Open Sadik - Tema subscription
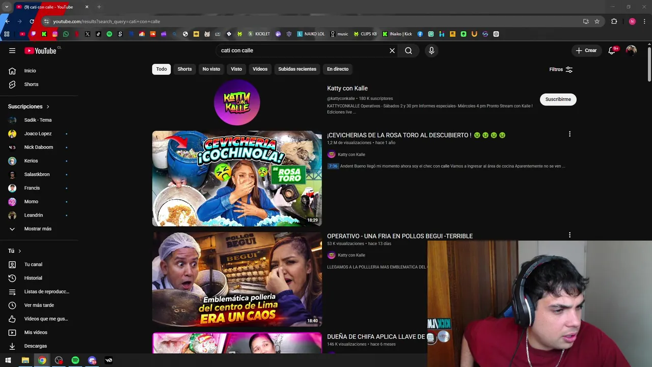 coord(39,120)
